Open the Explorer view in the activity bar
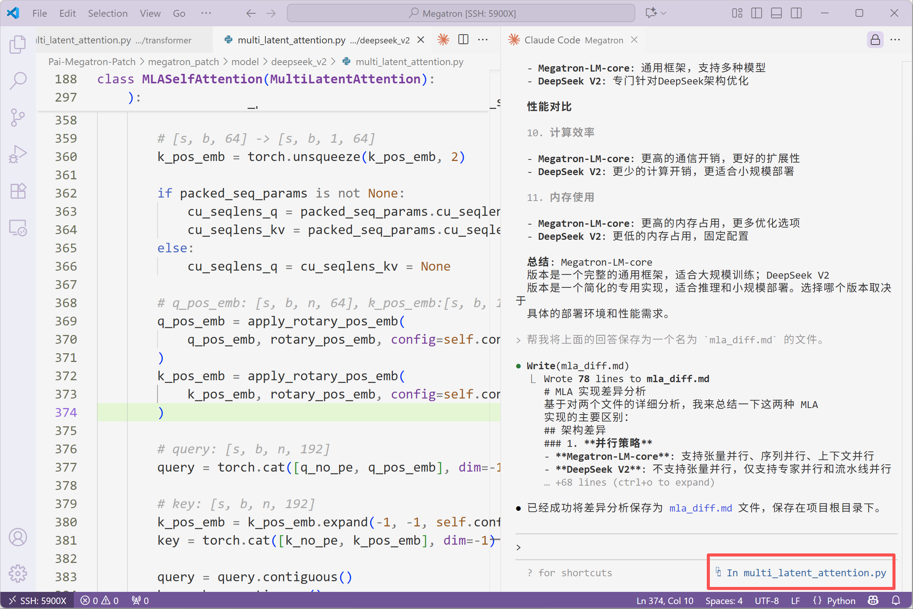This screenshot has width=913, height=609. point(18,44)
